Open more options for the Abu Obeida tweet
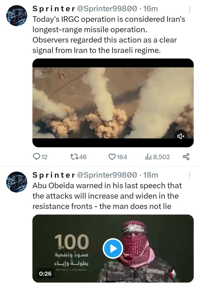 click(189, 176)
